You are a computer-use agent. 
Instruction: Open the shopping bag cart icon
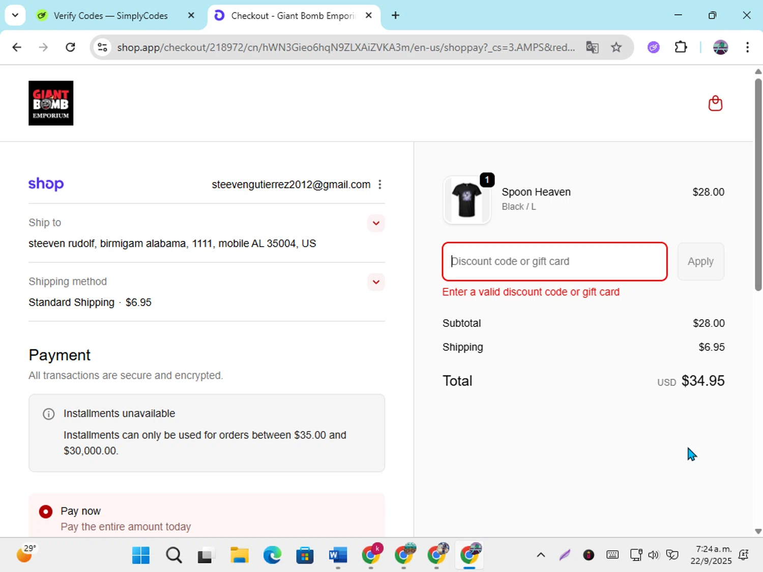pyautogui.click(x=715, y=103)
